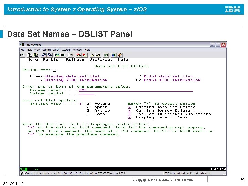This screenshot has width=248, height=186.
Task: Open the Window menu
Action: pyautogui.click(x=77, y=50)
